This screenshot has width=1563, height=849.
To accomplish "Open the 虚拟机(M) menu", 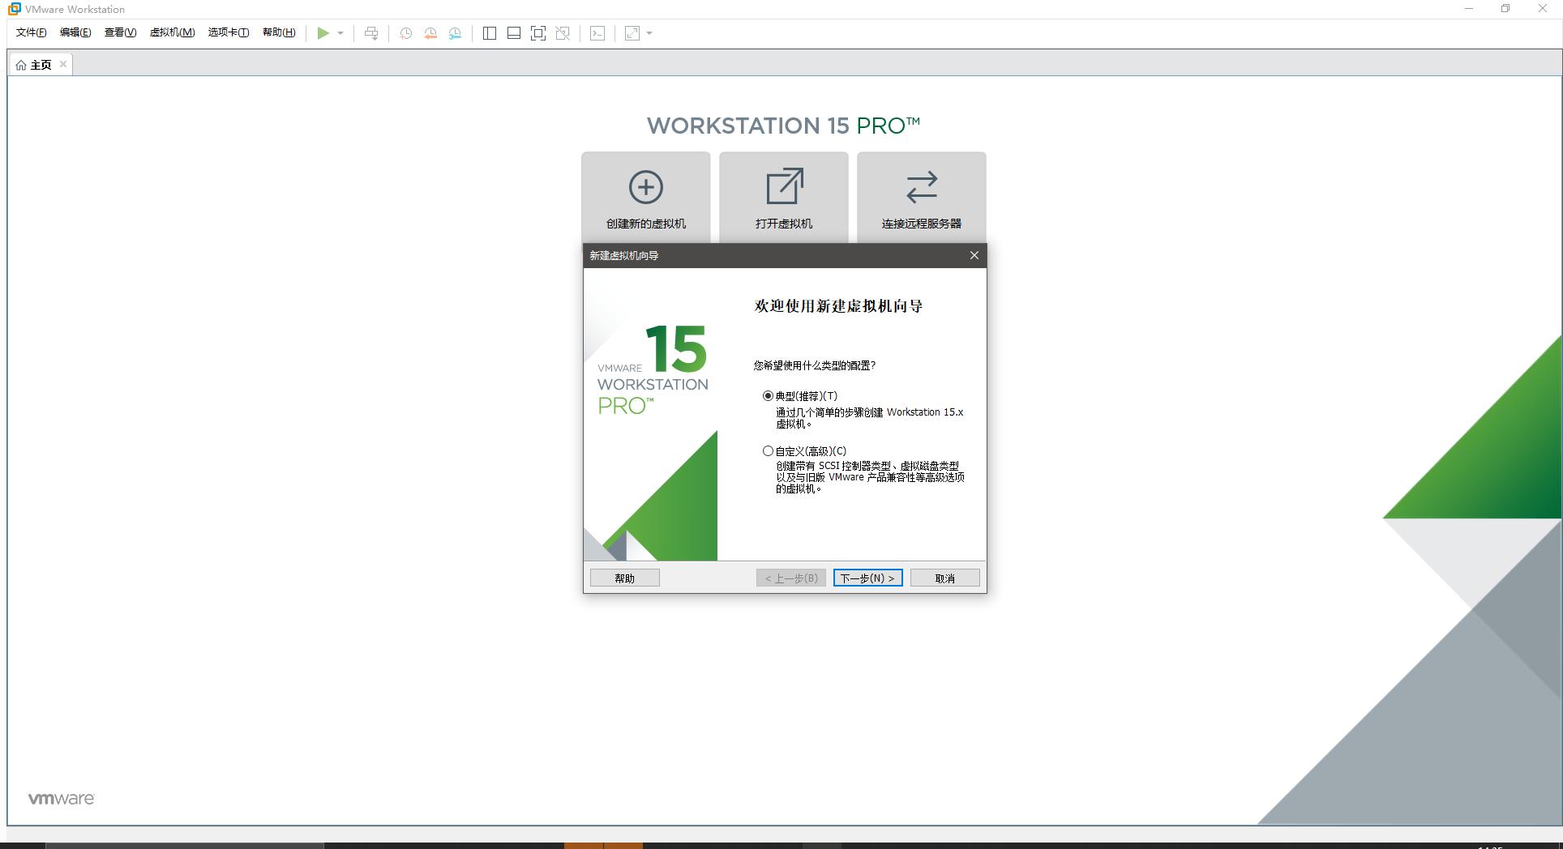I will 171,33.
